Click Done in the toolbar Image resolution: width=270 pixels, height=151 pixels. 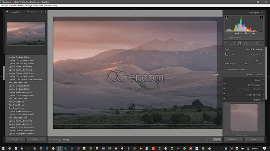pos(217,139)
